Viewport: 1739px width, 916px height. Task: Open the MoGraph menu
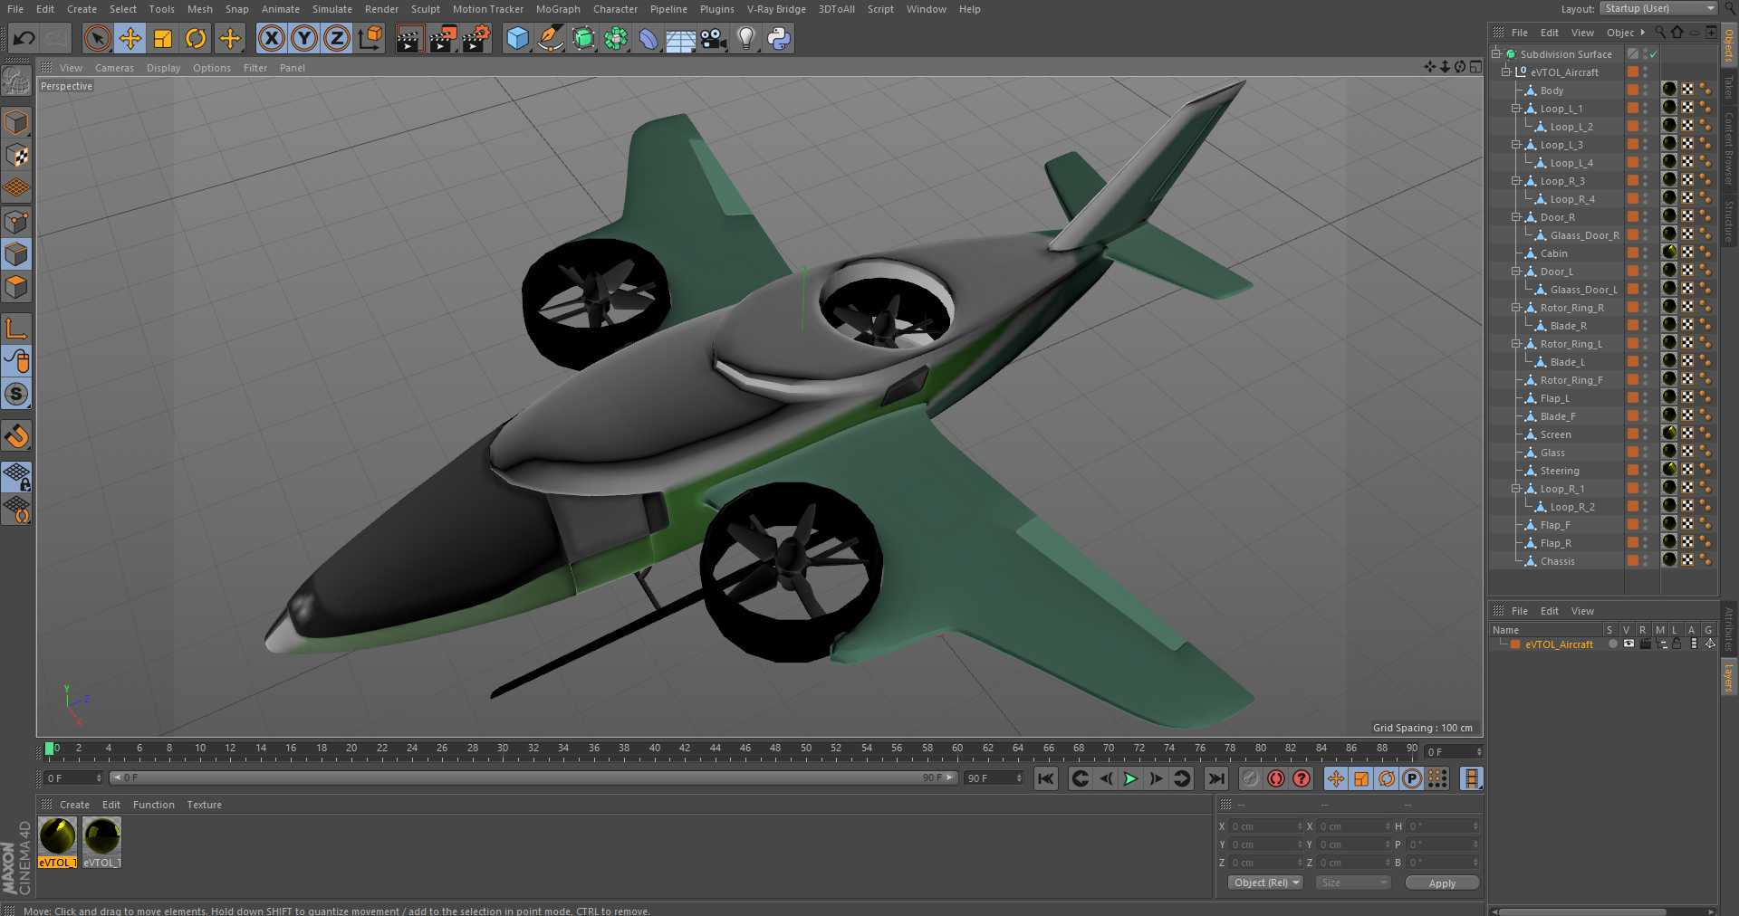pyautogui.click(x=558, y=9)
